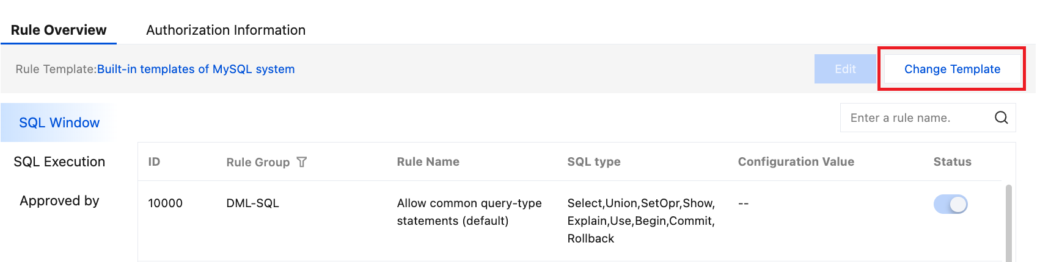Open the Approved by side tab
This screenshot has width=1040, height=262.
pos(59,200)
